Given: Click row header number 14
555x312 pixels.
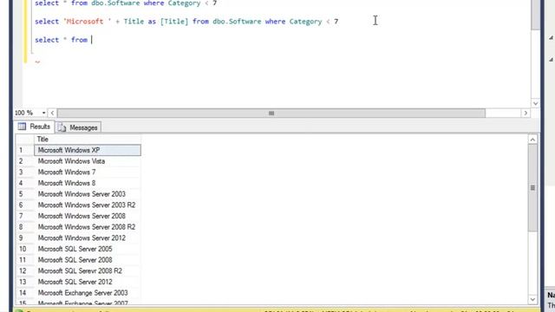Looking at the screenshot, I should (25, 293).
